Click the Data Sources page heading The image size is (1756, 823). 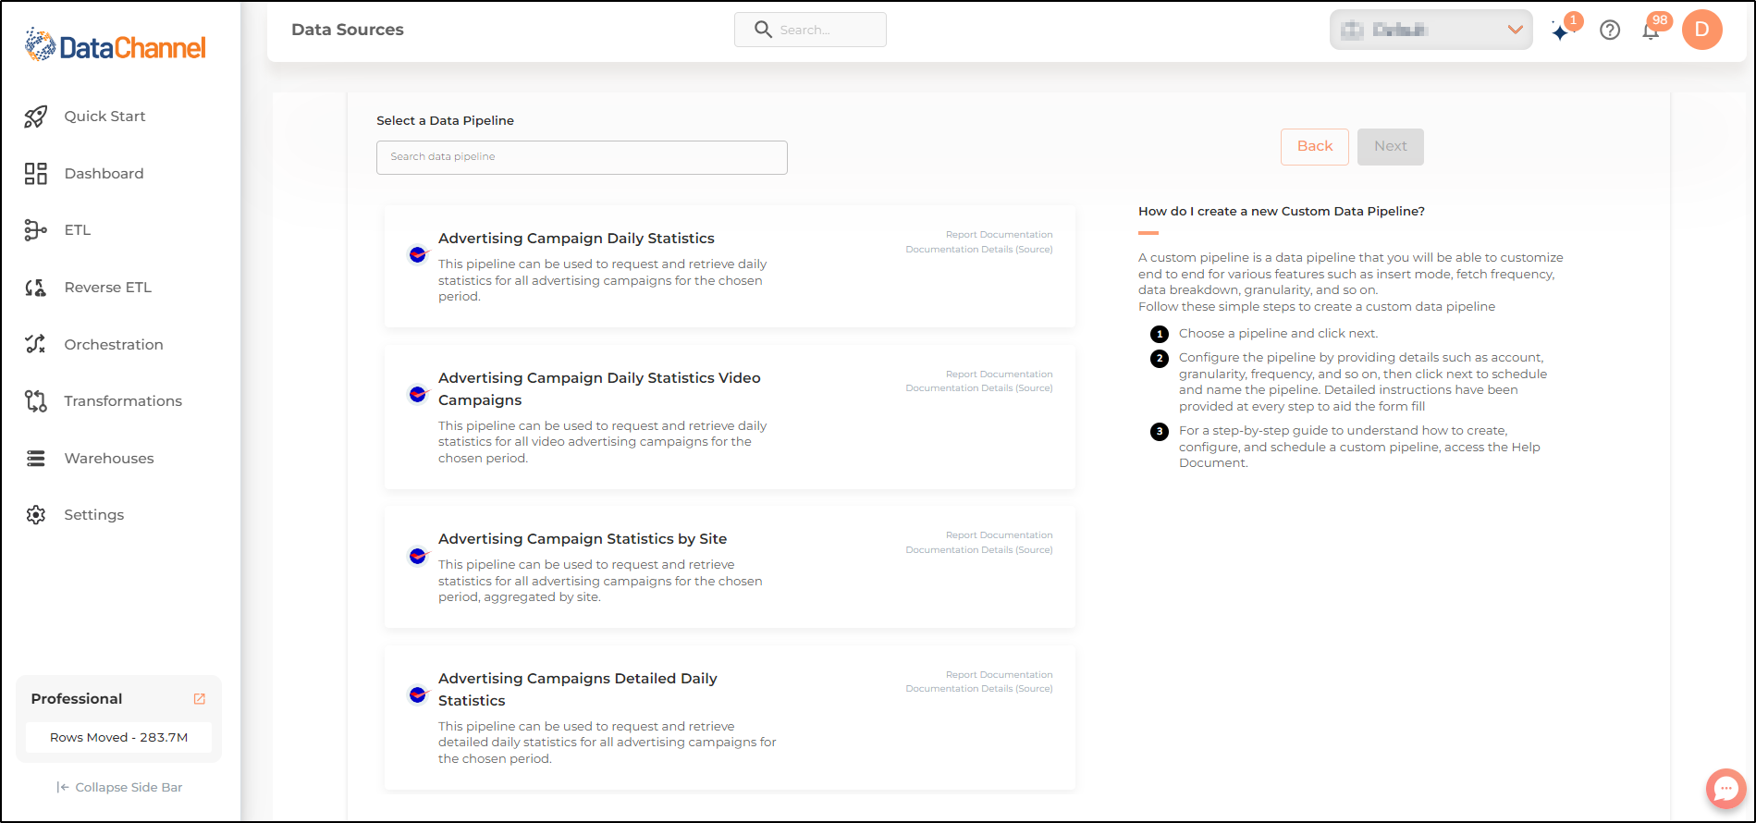(x=348, y=30)
